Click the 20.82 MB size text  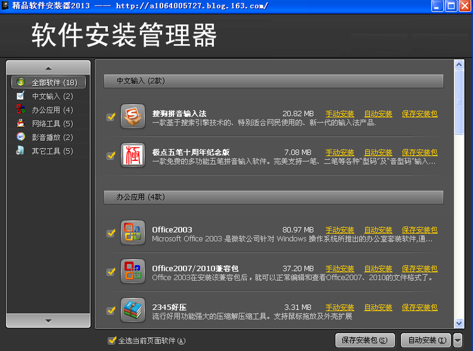click(298, 114)
